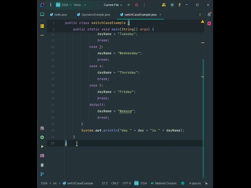Open the Material Oceanic theme switcher

[x=164, y=183]
